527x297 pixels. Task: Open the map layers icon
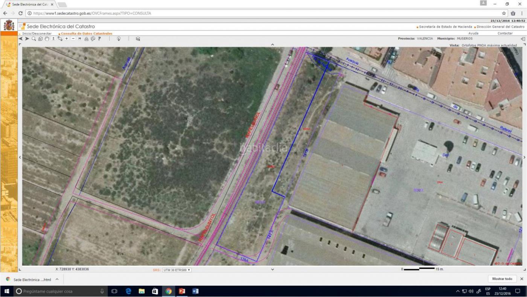pos(138,39)
